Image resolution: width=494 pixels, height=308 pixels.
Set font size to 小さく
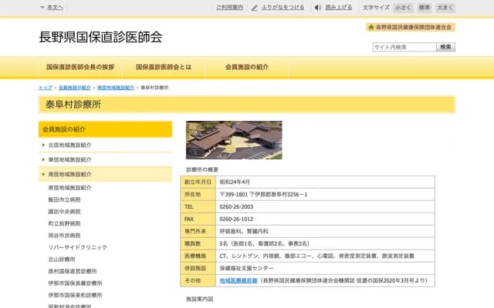pos(402,7)
